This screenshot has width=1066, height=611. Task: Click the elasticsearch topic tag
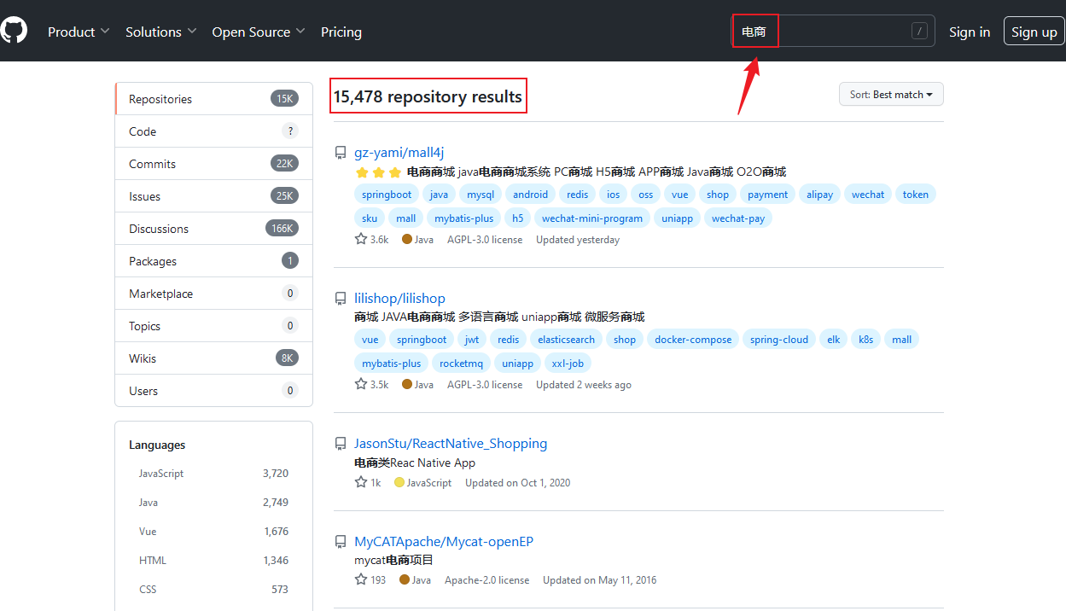click(566, 340)
